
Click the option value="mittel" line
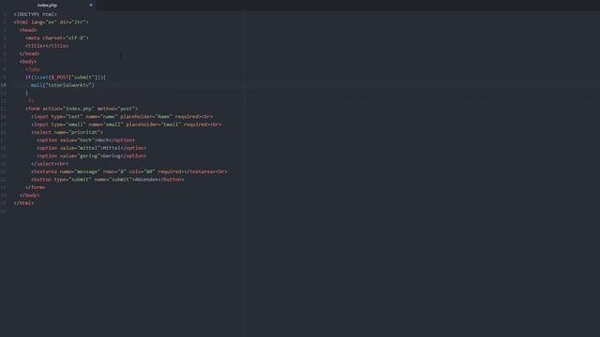click(x=92, y=148)
